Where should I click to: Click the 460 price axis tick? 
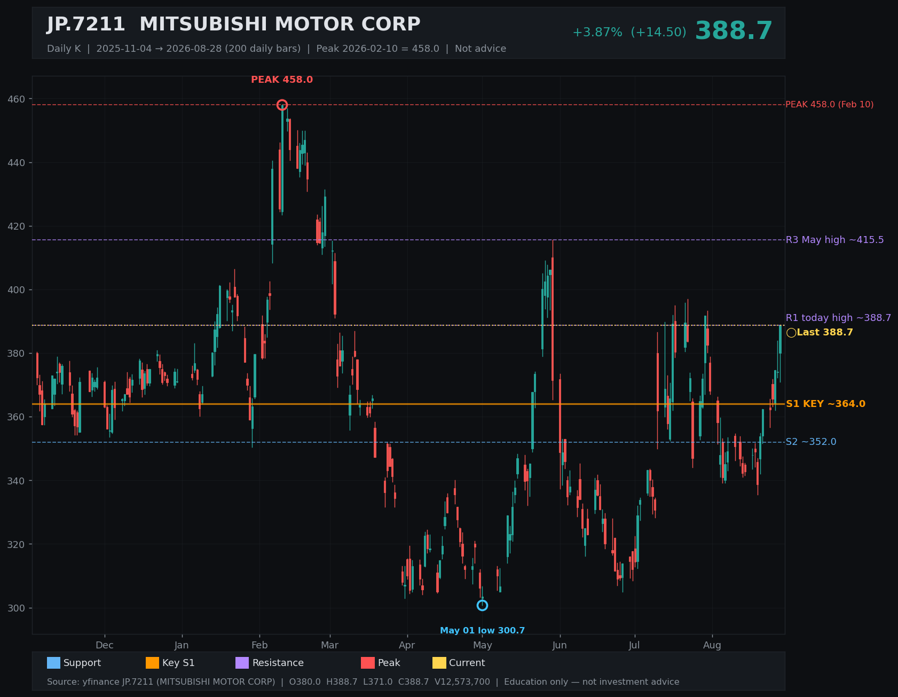click(x=16, y=99)
